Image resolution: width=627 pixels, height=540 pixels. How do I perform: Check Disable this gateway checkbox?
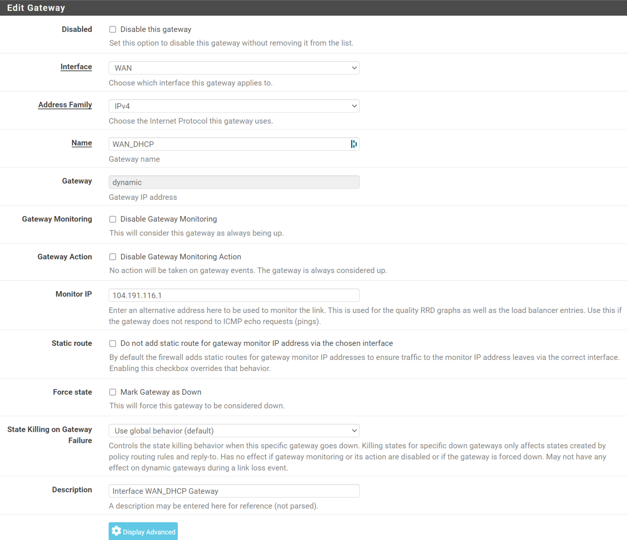coord(113,29)
